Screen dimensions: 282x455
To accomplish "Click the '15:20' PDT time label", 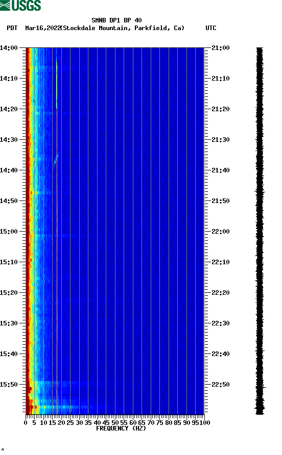I will point(9,292).
